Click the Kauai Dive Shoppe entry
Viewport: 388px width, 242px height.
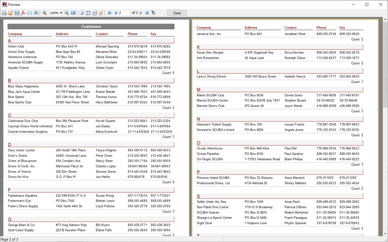point(210,52)
